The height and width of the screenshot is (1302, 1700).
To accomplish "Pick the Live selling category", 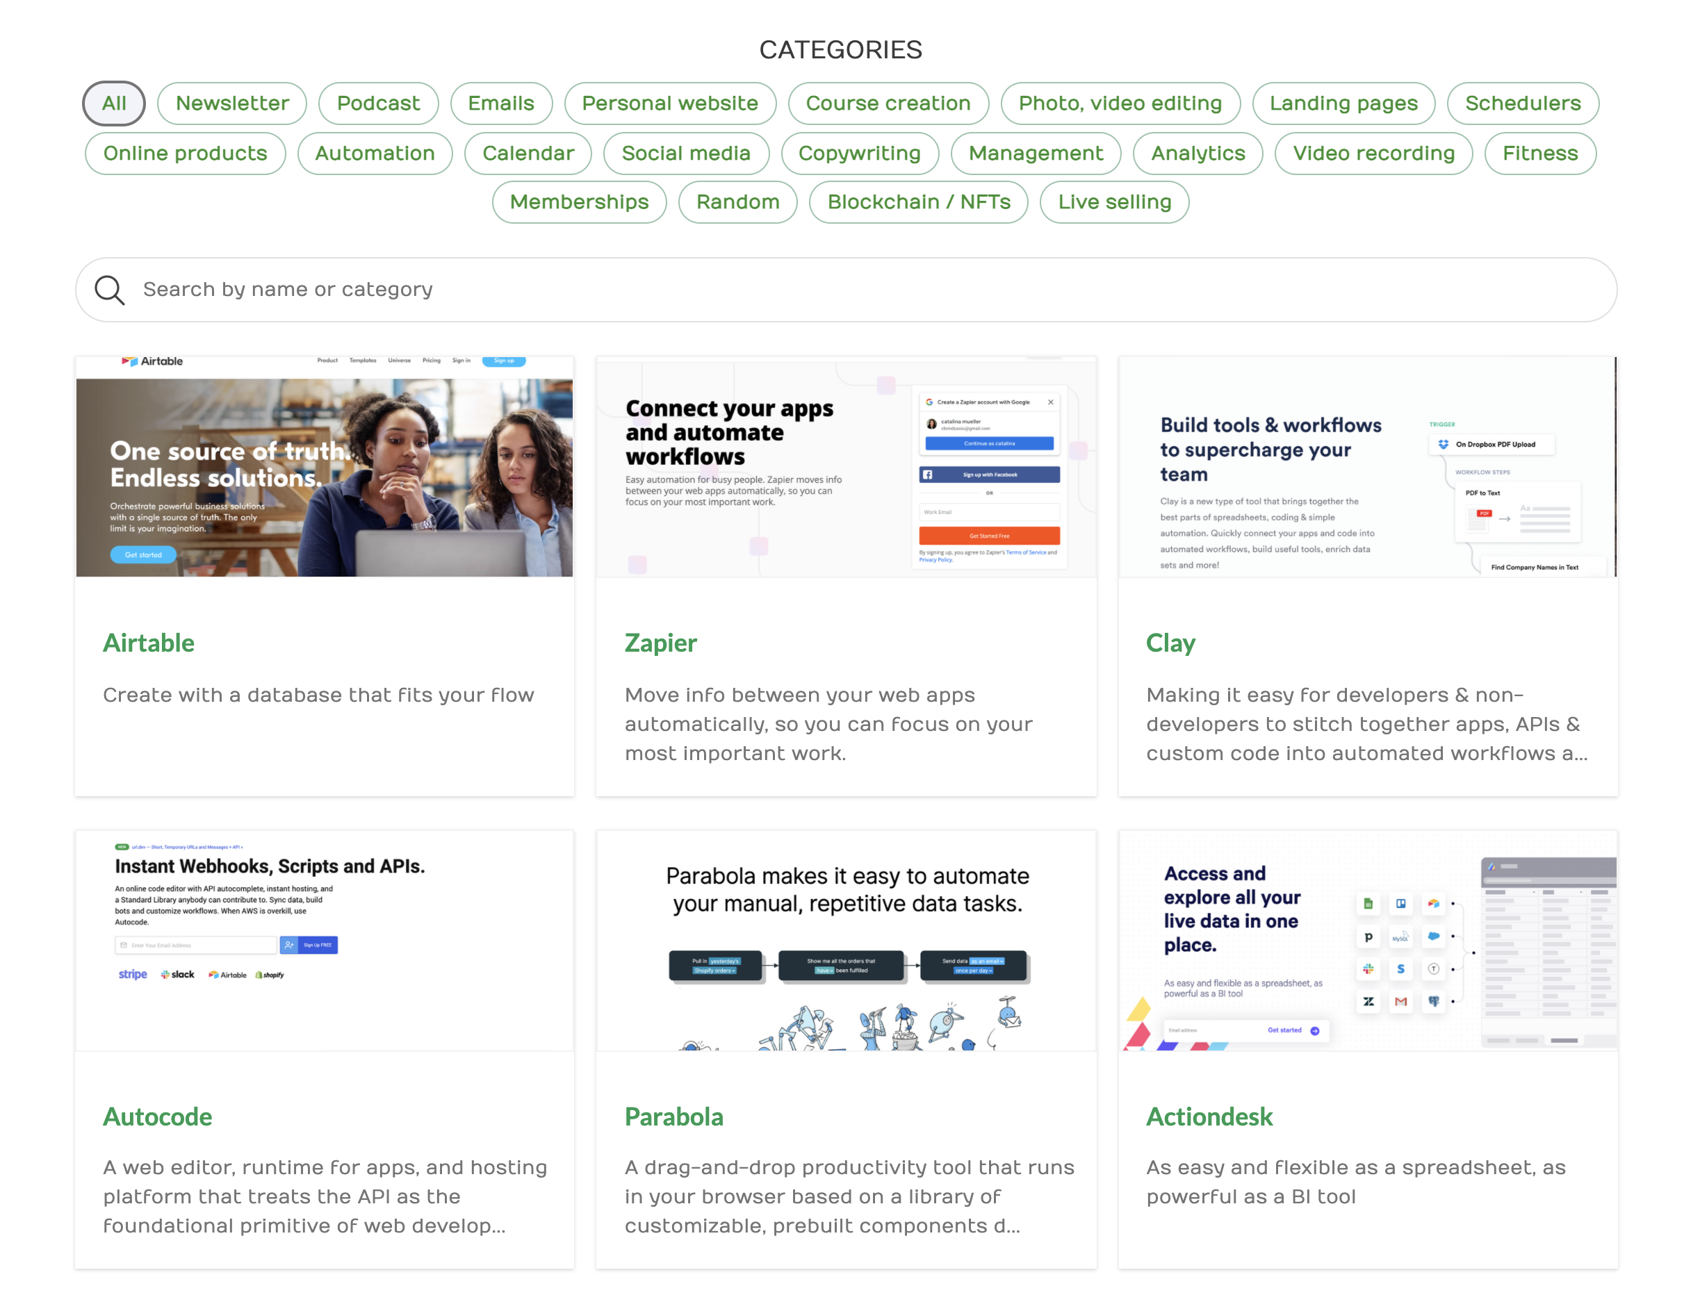I will pyautogui.click(x=1114, y=202).
